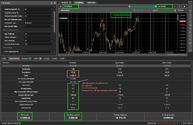Viewport: 193px width, 125px height.
Task: Select the rectangle shape drawing tool
Action: click(190, 36)
